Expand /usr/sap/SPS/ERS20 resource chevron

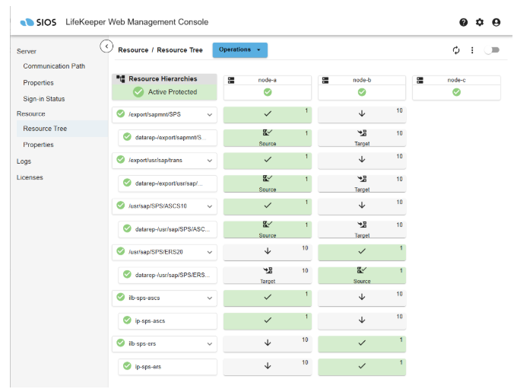(209, 252)
